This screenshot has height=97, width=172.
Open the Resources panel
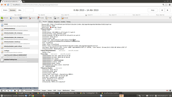(x=14, y=18)
